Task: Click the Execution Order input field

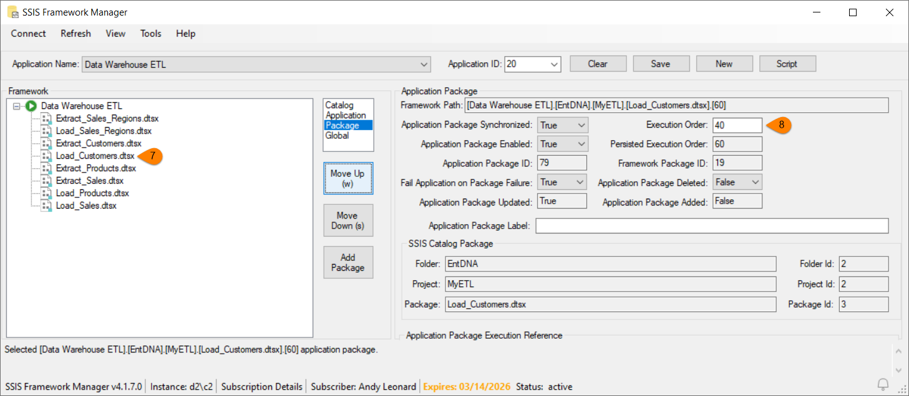Action: point(737,125)
